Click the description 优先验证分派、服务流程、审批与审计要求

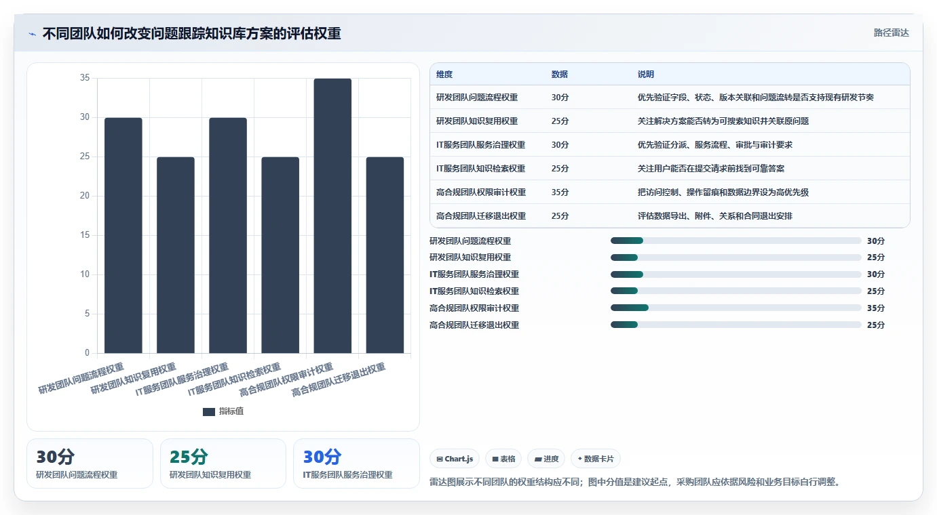(715, 145)
